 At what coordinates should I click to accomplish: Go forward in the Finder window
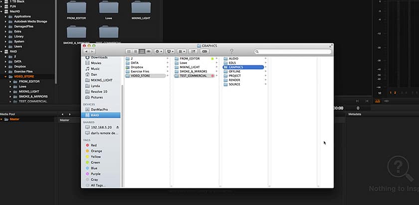[92, 51]
